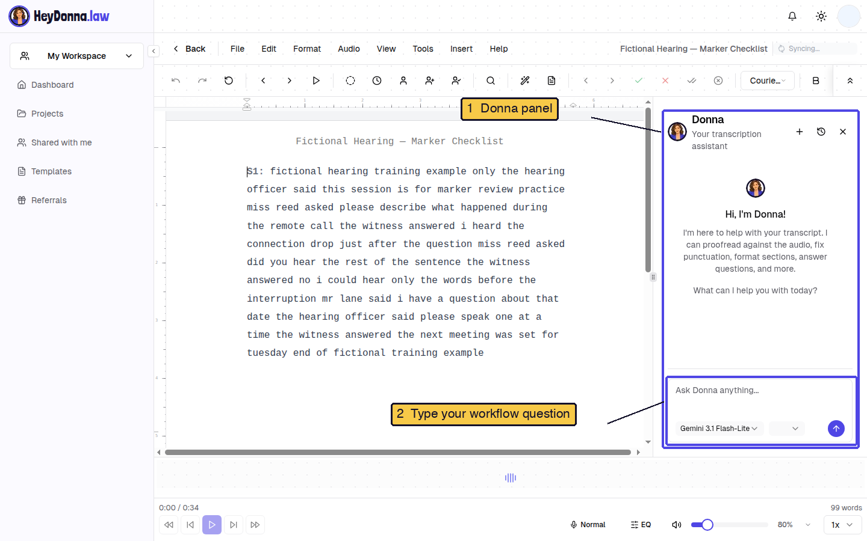The height and width of the screenshot is (541, 867).
Task: Open the File menu
Action: 237,49
